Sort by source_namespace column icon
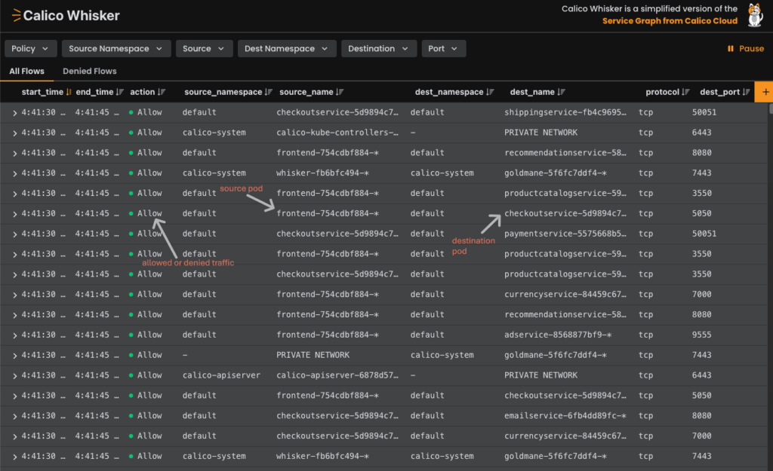This screenshot has height=471, width=773. tap(268, 92)
